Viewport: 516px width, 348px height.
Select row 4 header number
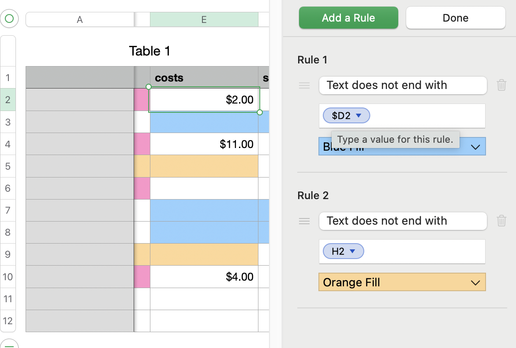pyautogui.click(x=8, y=144)
